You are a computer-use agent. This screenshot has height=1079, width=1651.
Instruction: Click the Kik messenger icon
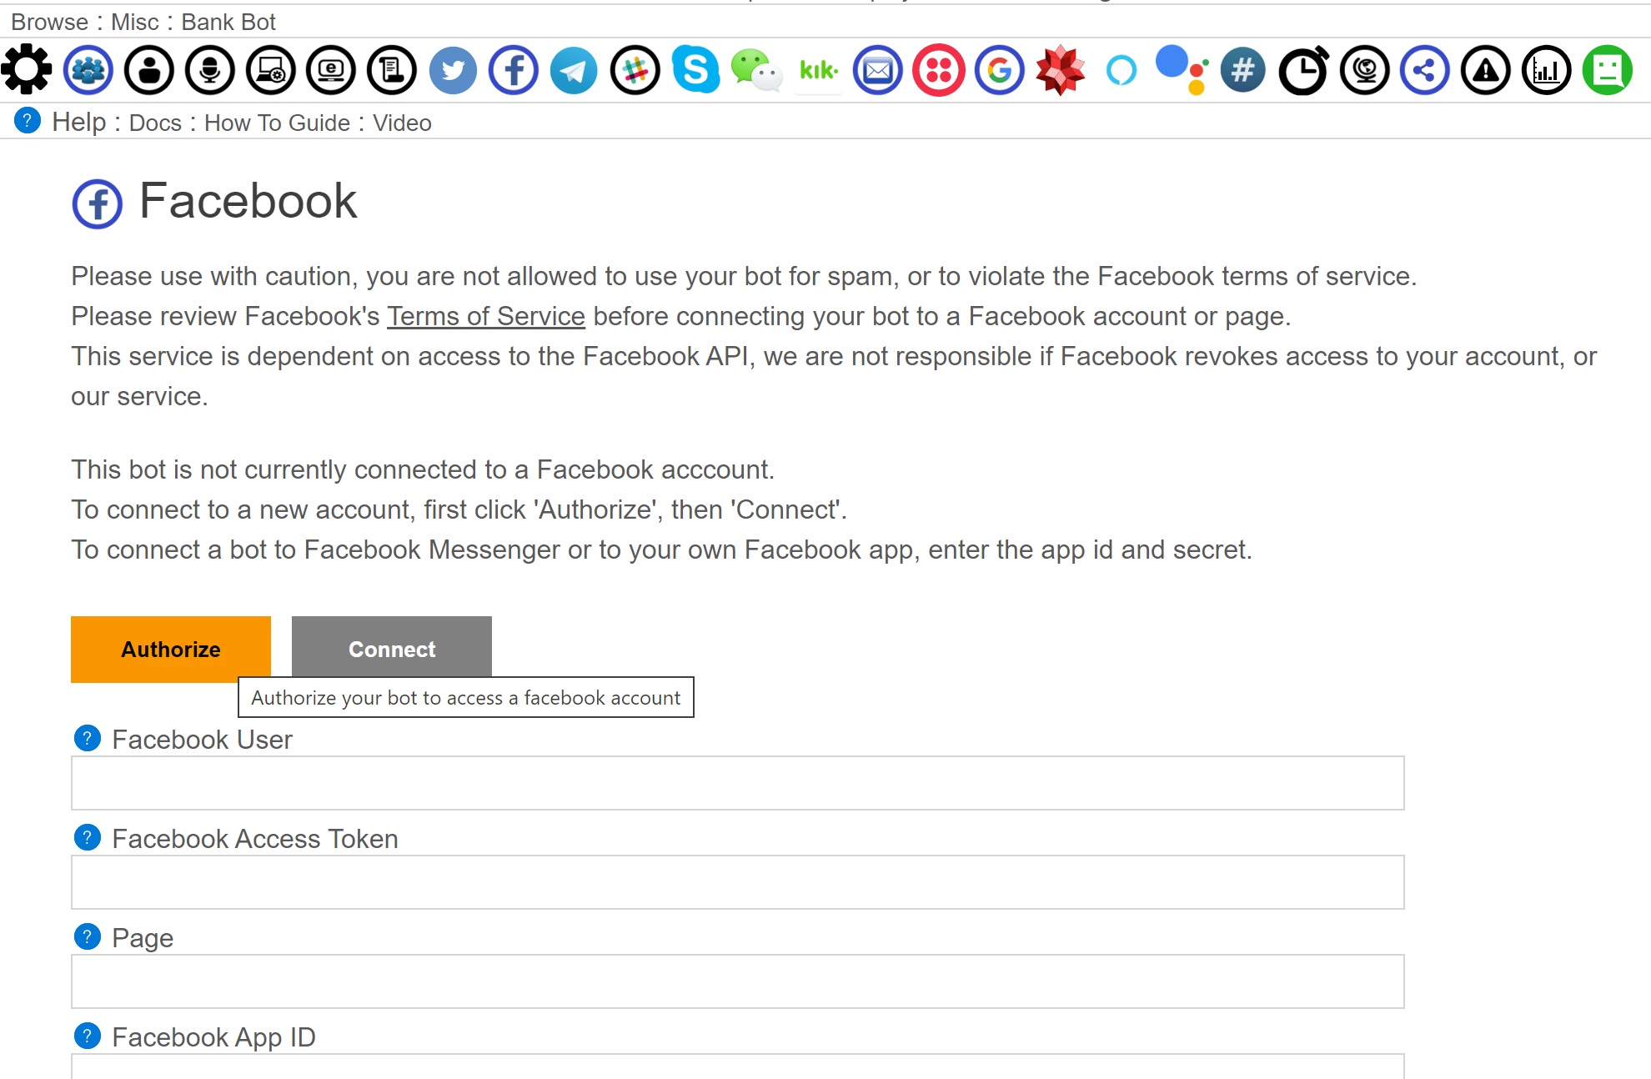click(x=818, y=70)
